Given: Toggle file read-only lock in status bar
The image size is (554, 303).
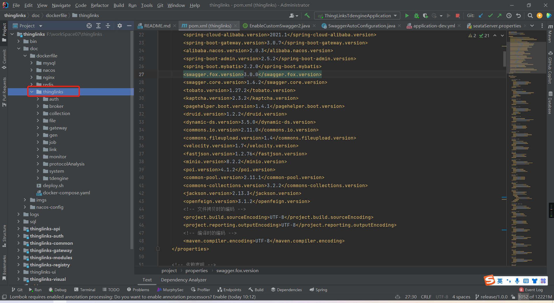Looking at the screenshot, I should coord(513,297).
